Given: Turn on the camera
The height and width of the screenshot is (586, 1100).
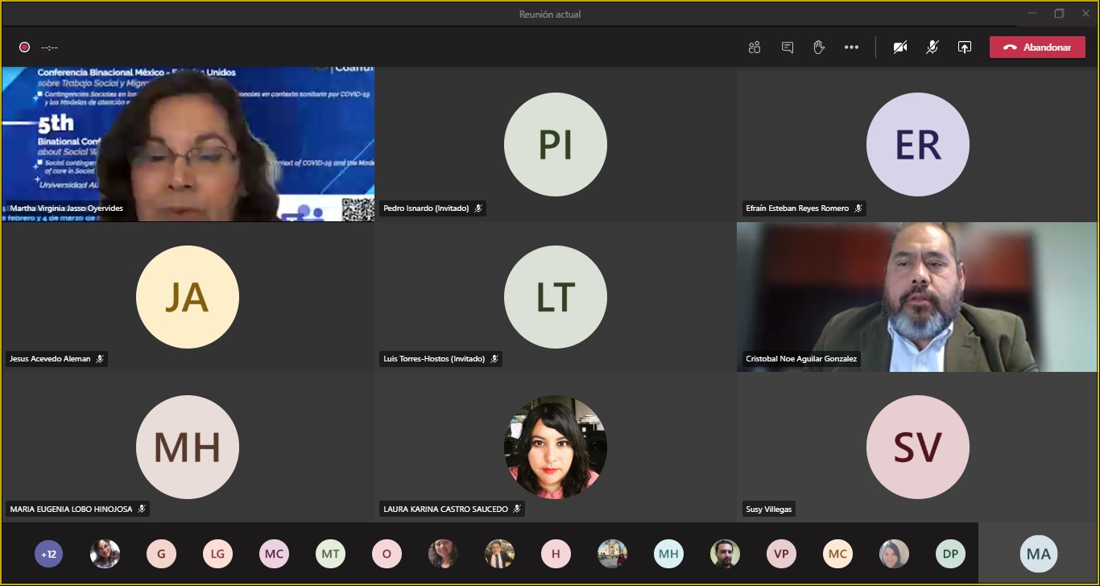Looking at the screenshot, I should click(900, 47).
